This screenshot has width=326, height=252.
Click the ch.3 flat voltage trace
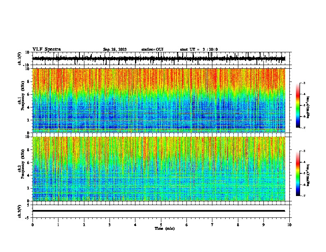click(x=159, y=211)
